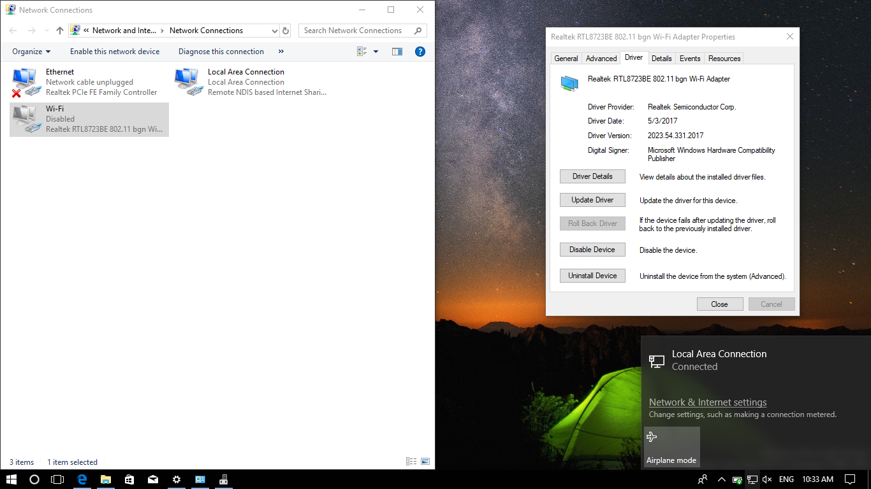
Task: Open the Events tab
Action: (690, 59)
